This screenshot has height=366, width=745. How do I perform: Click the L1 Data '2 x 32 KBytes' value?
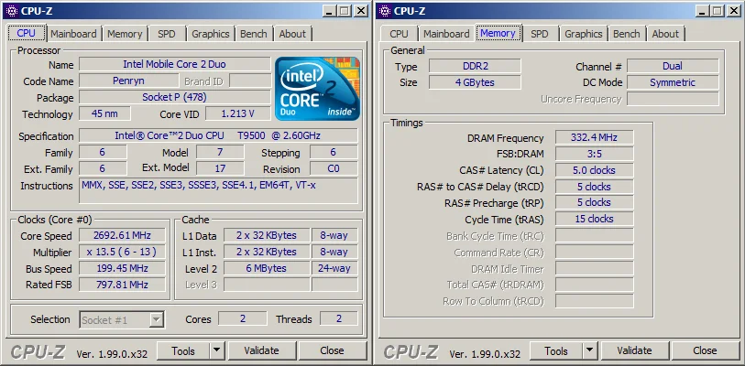[x=266, y=235]
